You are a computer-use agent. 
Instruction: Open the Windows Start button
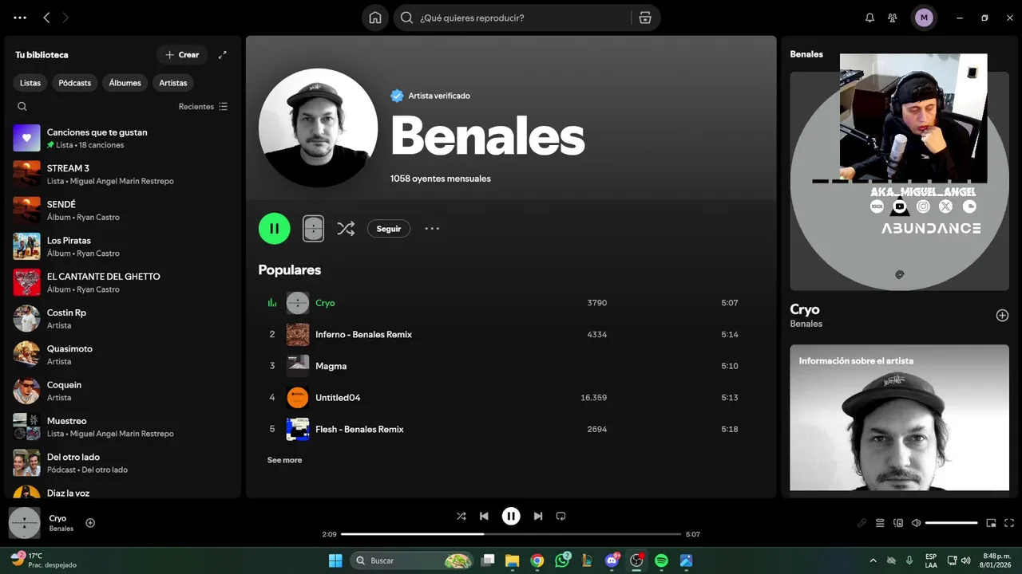(335, 560)
